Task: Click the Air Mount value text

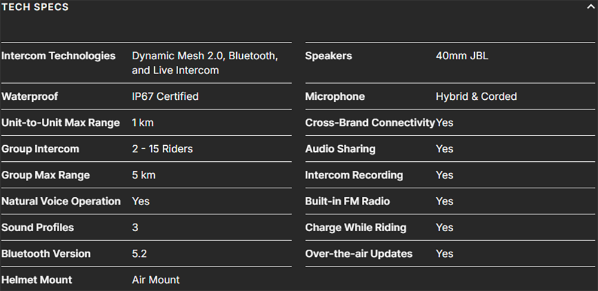Action: 155,280
